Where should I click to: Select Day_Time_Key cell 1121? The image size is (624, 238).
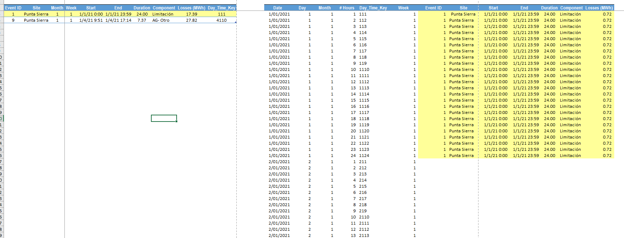[364, 137]
